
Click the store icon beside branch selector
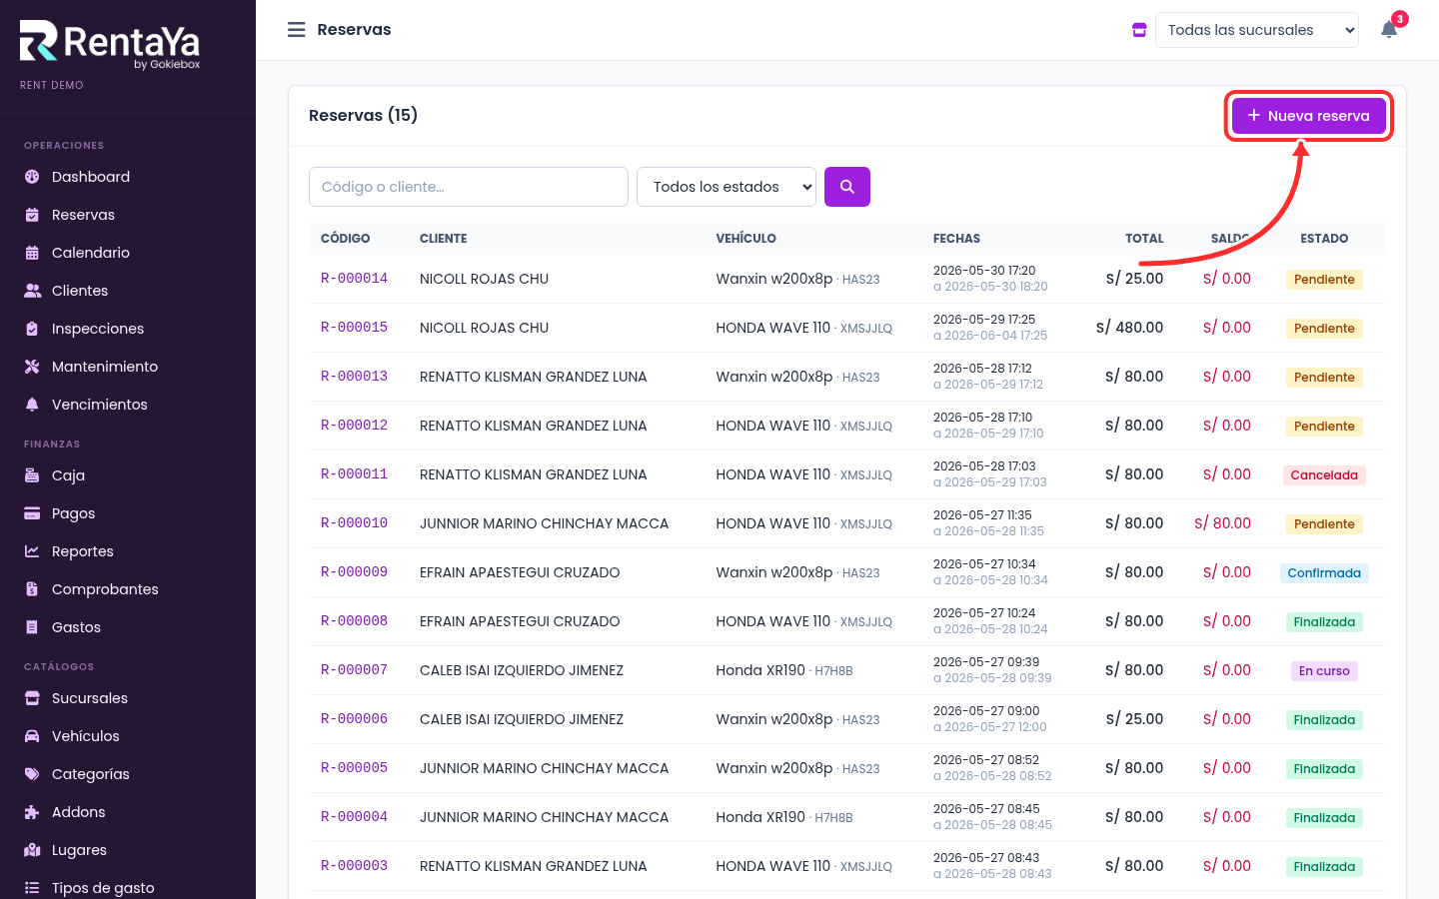[x=1139, y=30]
